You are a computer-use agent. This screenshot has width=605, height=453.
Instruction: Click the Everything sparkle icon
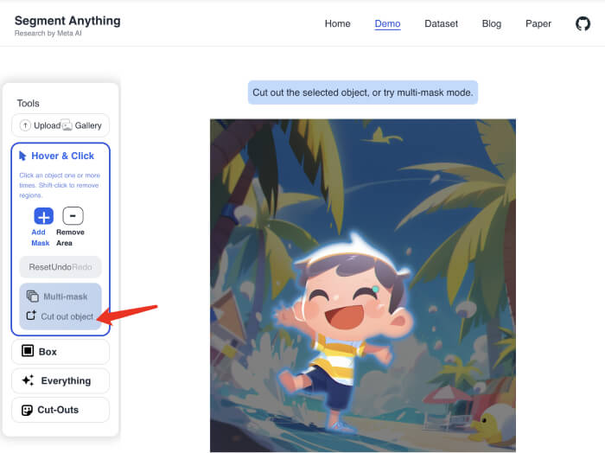(x=28, y=380)
